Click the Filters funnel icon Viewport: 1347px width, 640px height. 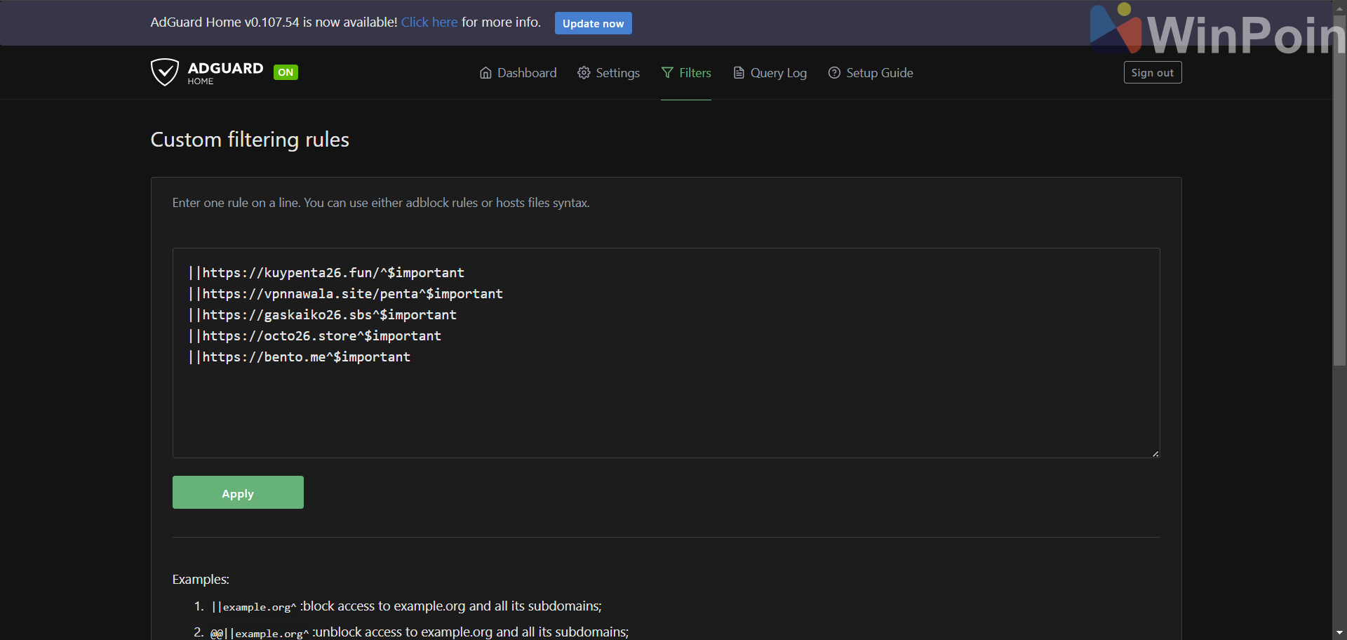click(667, 73)
